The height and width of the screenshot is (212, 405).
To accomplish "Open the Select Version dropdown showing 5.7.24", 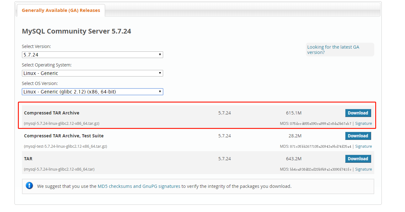I will point(93,55).
